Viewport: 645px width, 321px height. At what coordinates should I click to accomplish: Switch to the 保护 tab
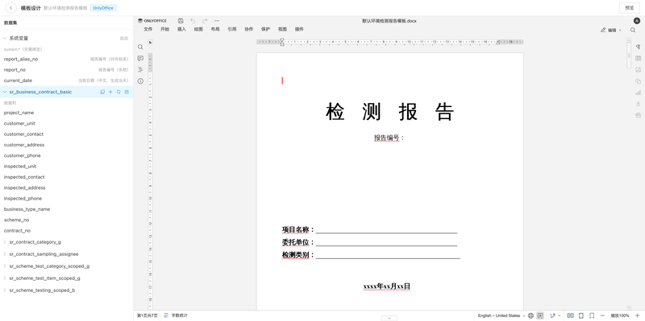coord(265,29)
